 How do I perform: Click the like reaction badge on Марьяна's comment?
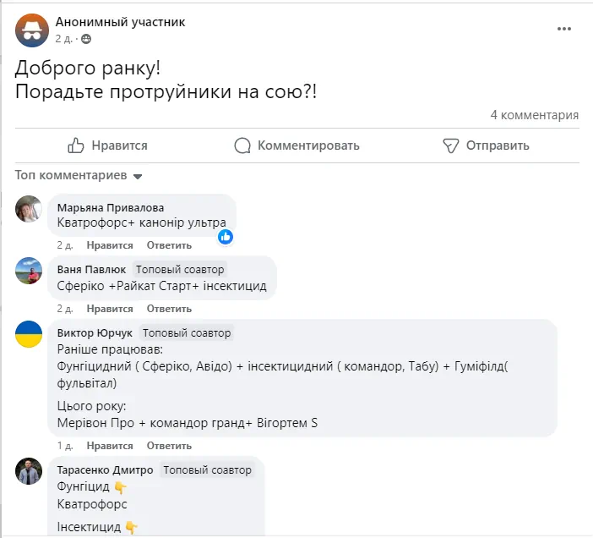[226, 237]
